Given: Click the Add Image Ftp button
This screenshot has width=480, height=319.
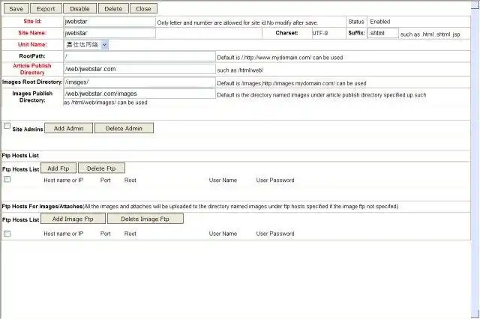Looking at the screenshot, I should click(73, 219).
